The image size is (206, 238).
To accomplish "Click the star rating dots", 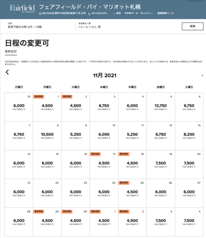I will pos(129,13).
